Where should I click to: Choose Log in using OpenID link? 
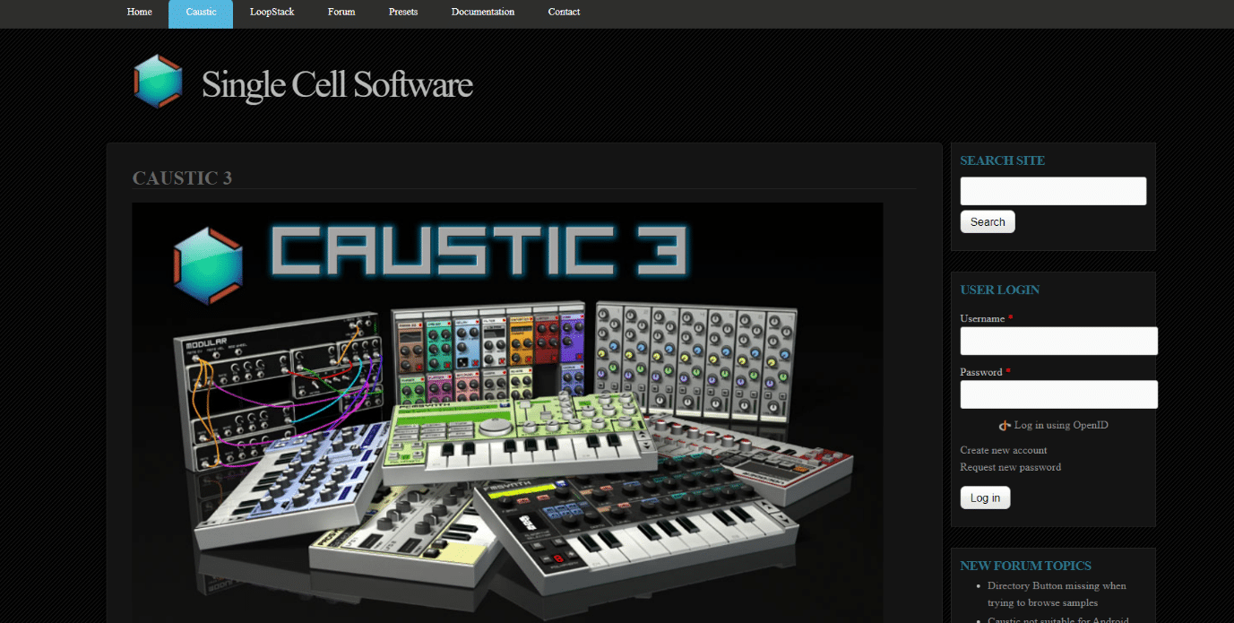(x=1061, y=425)
